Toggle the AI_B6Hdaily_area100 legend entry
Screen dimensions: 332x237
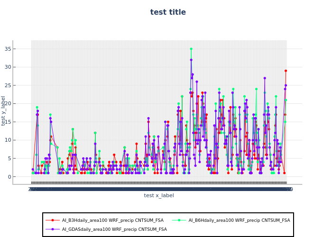pyautogui.click(x=239, y=220)
